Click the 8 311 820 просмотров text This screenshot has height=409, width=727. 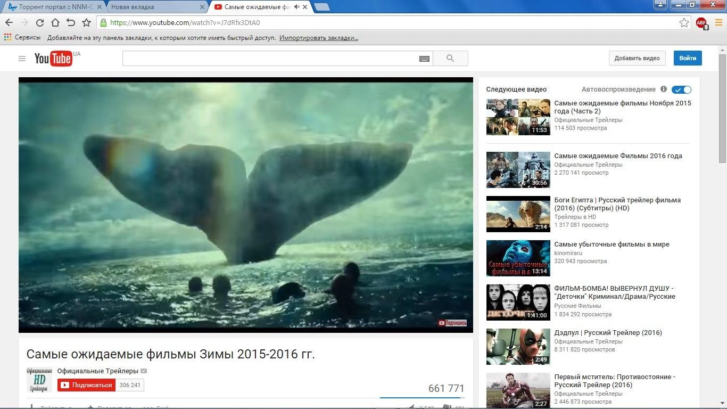(x=584, y=349)
